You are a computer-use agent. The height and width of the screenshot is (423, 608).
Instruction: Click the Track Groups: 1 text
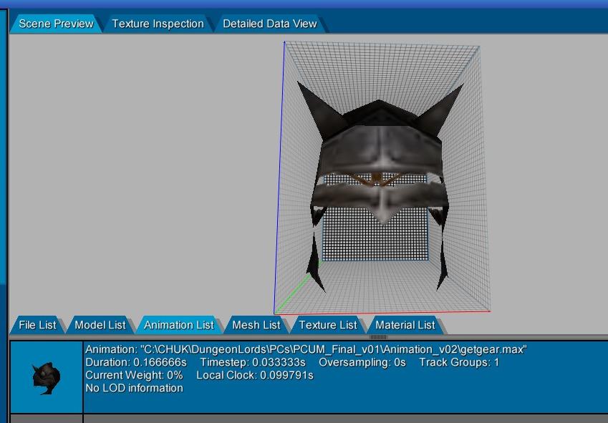coord(459,363)
